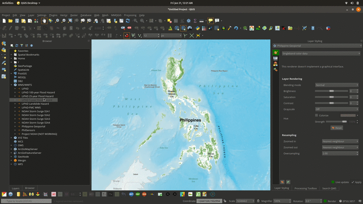Enable the Colorize checkbox
363x204 pixels.
click(316, 115)
